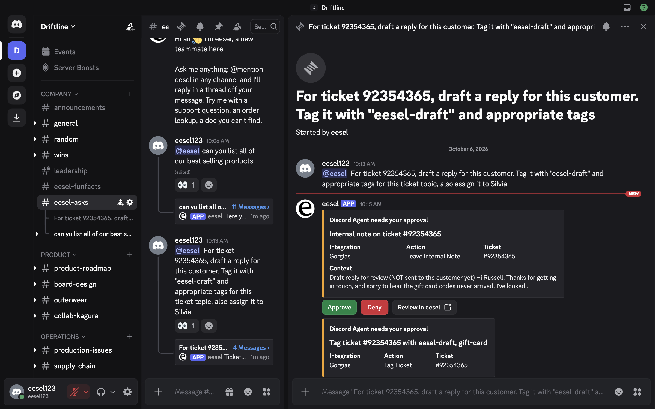Click the green help icon
This screenshot has height=409, width=655.
pyautogui.click(x=644, y=7)
